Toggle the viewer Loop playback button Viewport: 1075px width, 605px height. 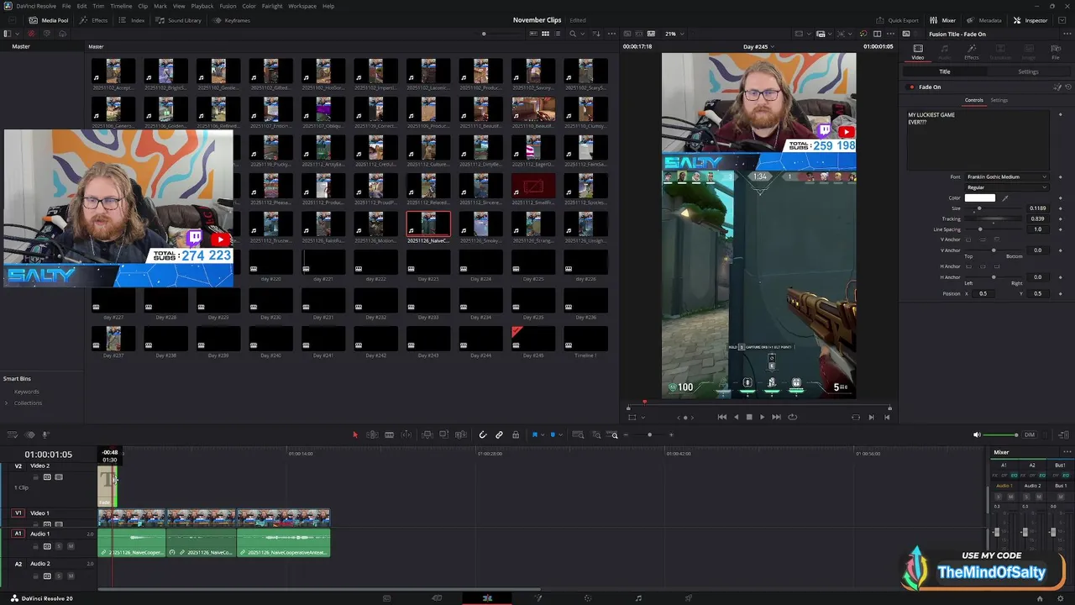tap(792, 417)
